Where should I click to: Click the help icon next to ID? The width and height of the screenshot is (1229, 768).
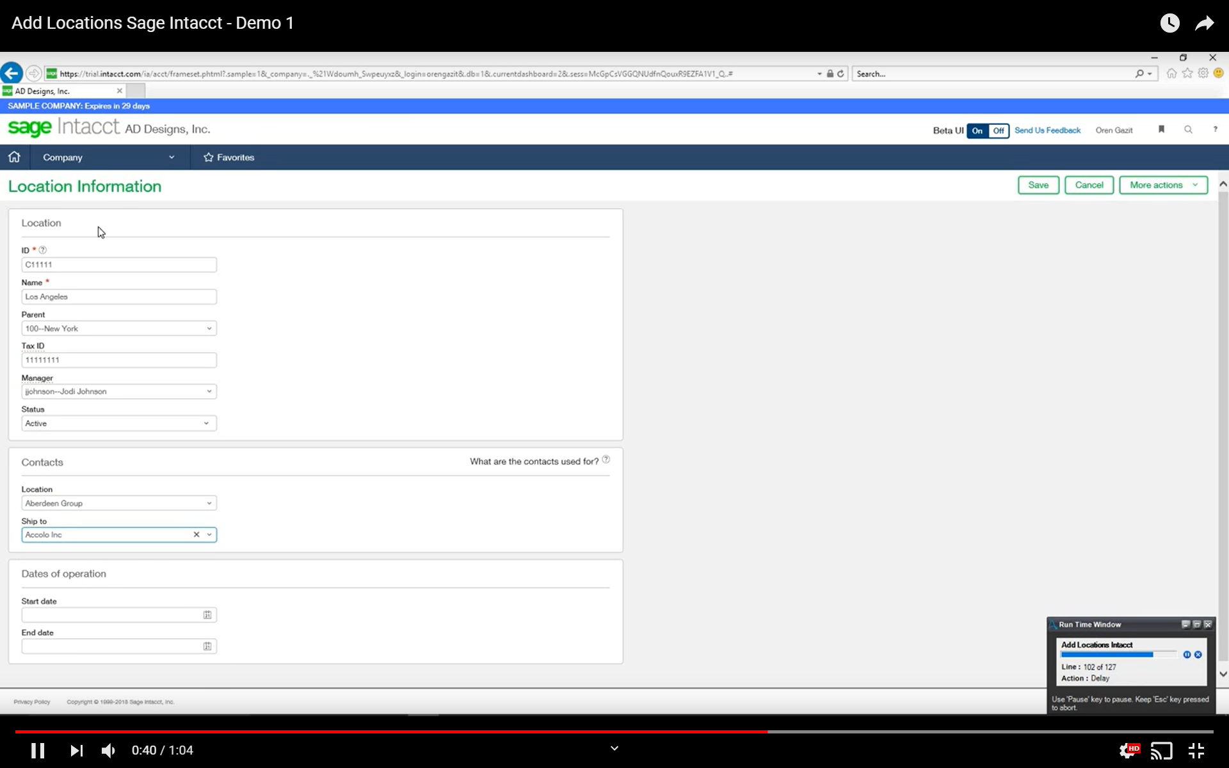tap(43, 250)
